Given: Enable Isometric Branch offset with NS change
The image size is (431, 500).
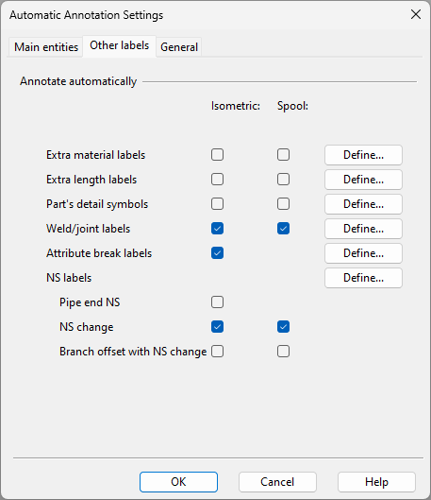Looking at the screenshot, I should 217,352.
